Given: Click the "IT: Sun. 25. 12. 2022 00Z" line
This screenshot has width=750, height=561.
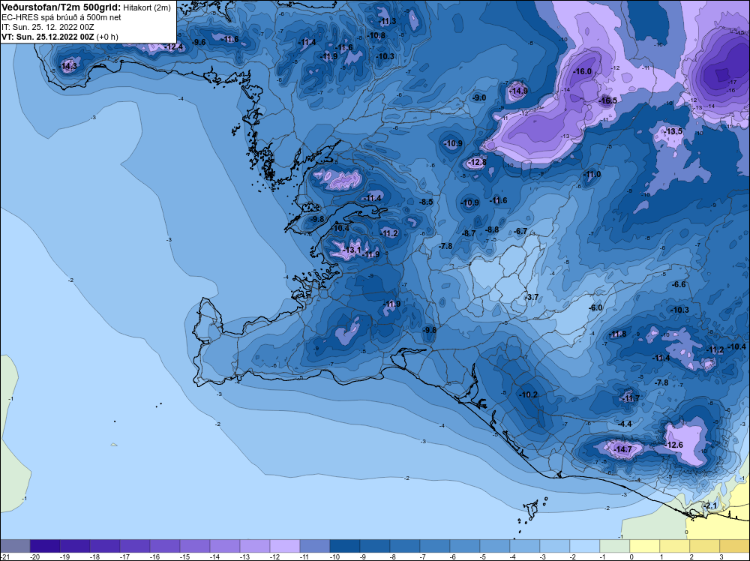Looking at the screenshot, I should click(x=48, y=27).
